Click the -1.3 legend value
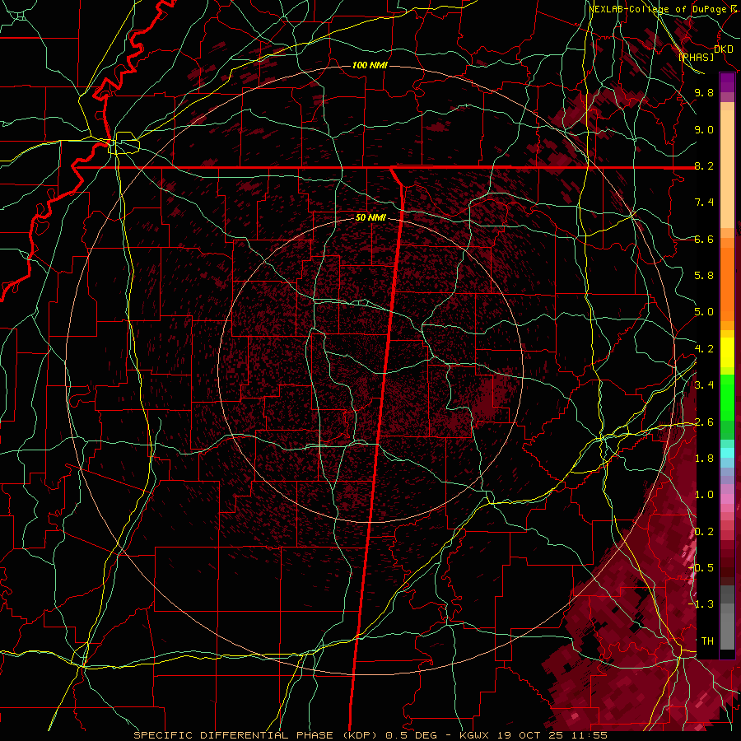Screen dimensions: 741x741 (x=701, y=604)
